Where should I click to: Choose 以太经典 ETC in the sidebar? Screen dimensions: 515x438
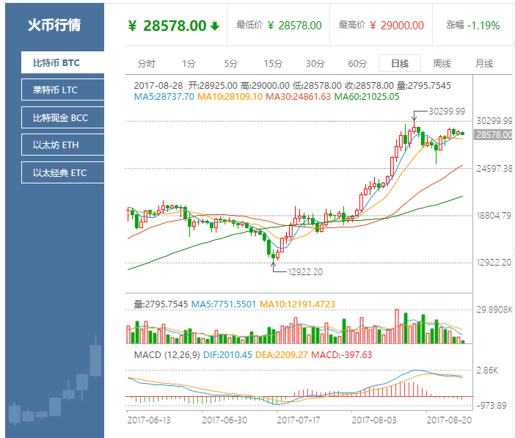[x=63, y=172]
